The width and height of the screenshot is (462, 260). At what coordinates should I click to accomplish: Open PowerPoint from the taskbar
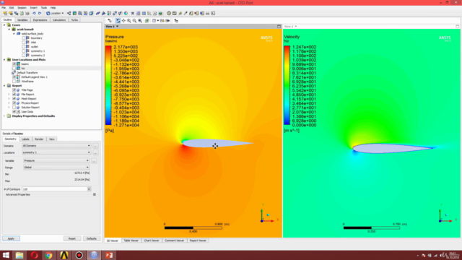pyautogui.click(x=109, y=255)
